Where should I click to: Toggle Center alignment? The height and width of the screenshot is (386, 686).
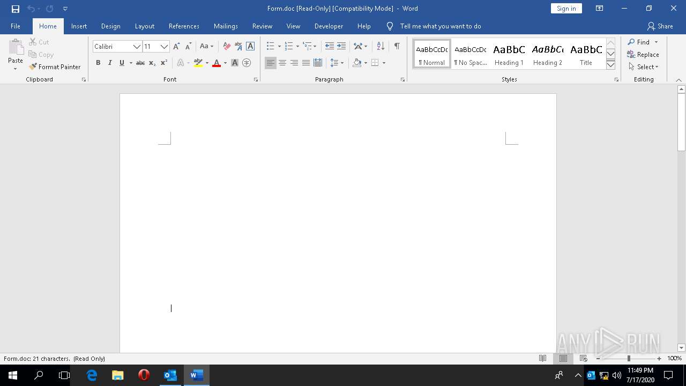[x=282, y=63]
